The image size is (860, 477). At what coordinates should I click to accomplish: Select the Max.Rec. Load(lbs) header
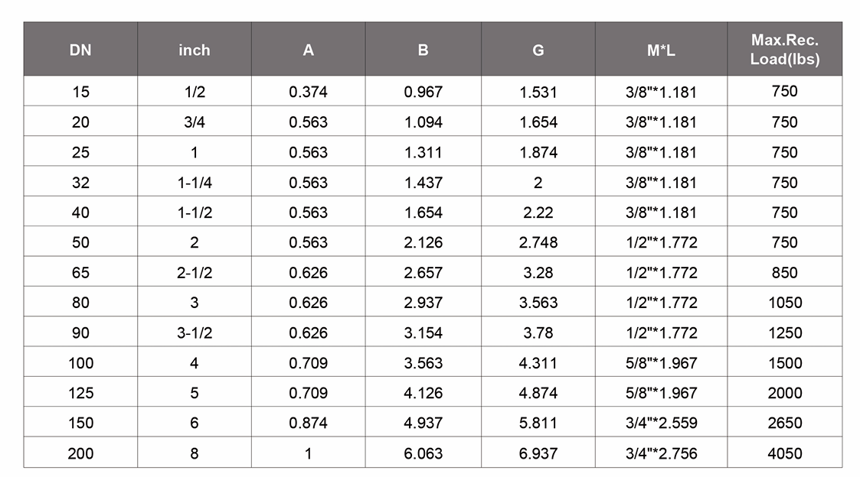click(784, 50)
